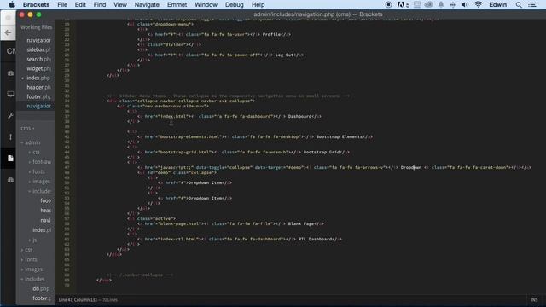Open the Help menu
546x307 pixels.
(258, 4)
